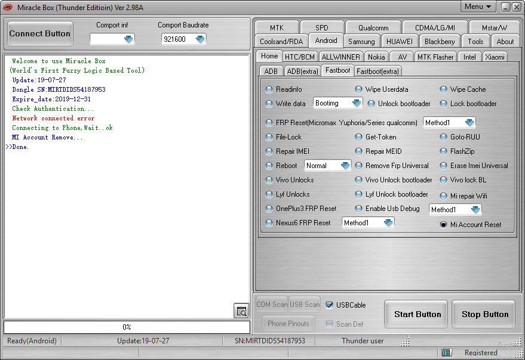This screenshot has width=525, height=360.
Task: Open the Reboot Normal mode dropdown
Action: point(345,166)
